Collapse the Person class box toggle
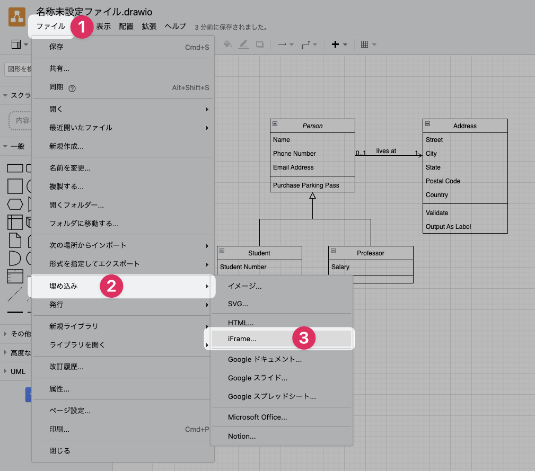This screenshot has width=535, height=471. coord(275,124)
